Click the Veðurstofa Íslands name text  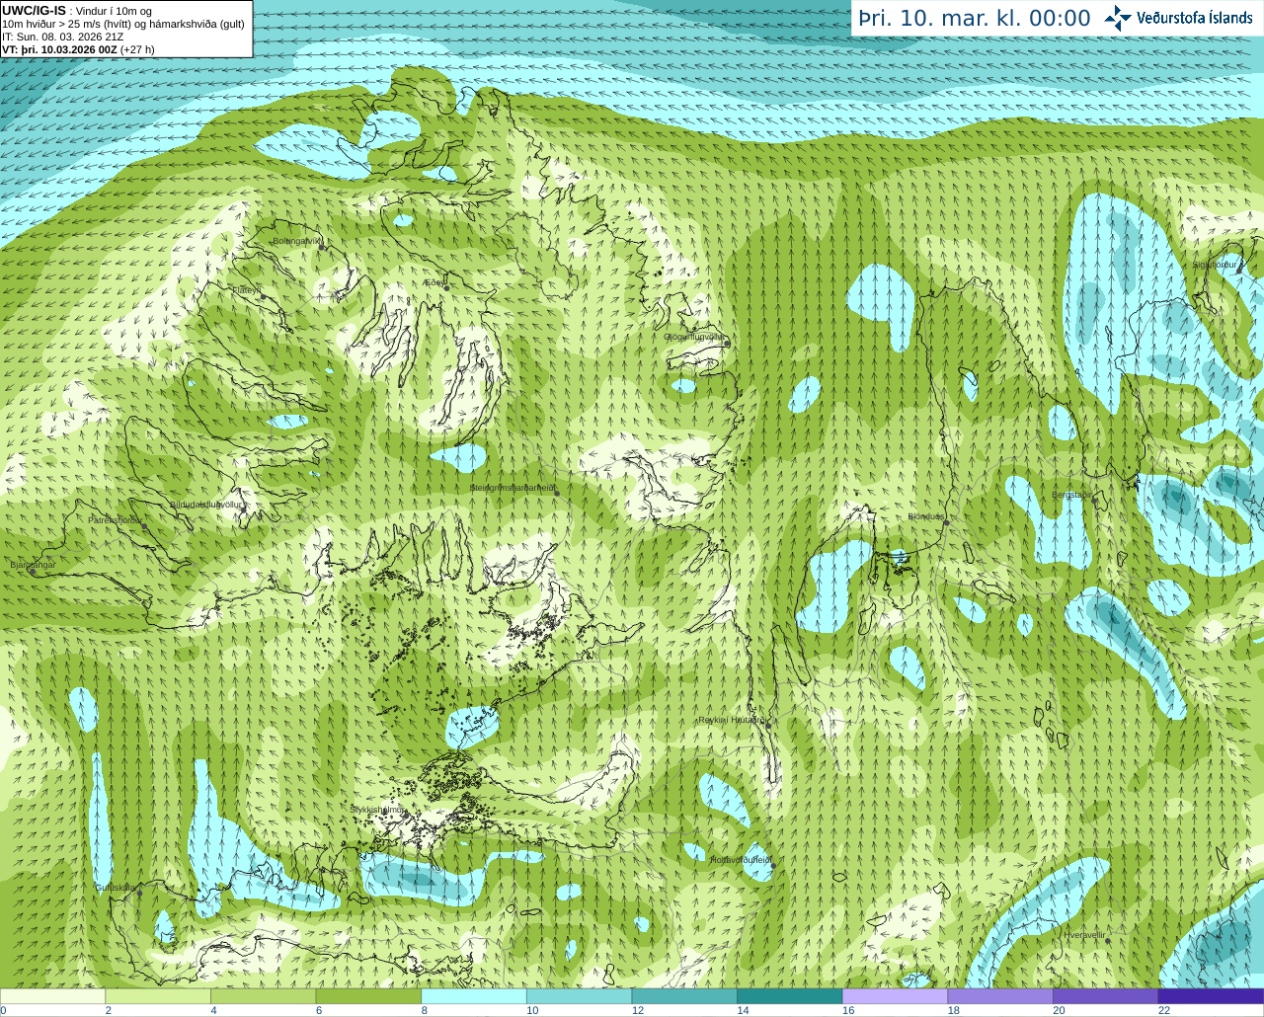pos(1194,18)
